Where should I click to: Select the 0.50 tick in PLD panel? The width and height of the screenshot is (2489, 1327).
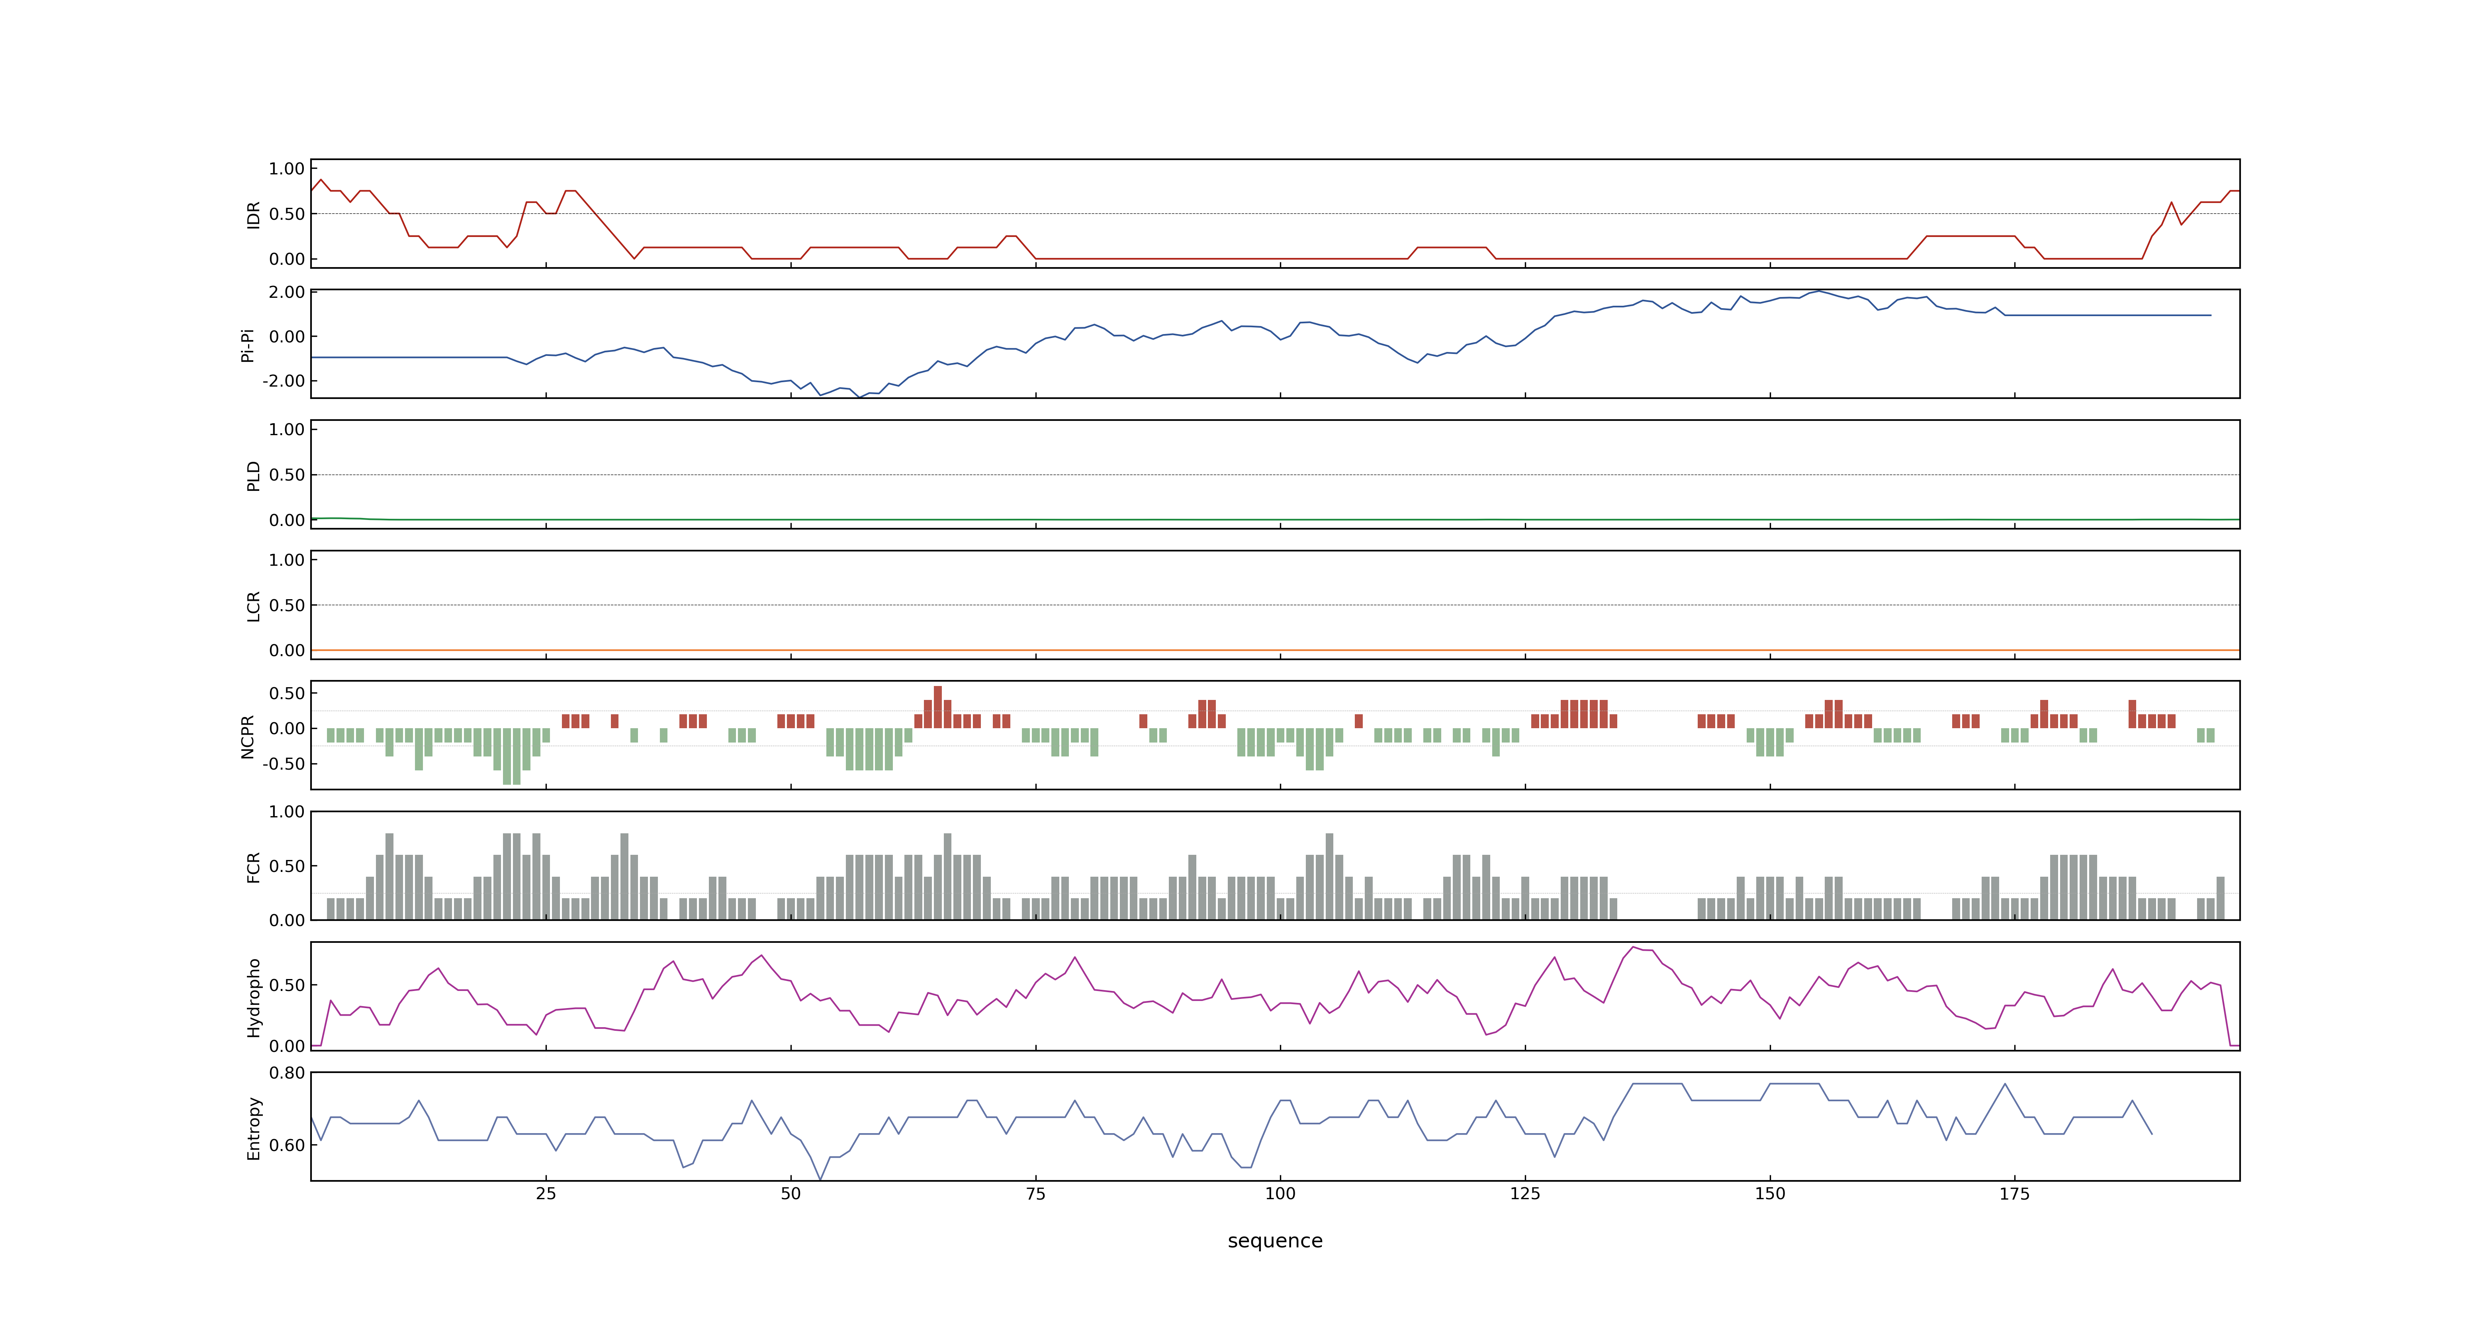pos(287,475)
